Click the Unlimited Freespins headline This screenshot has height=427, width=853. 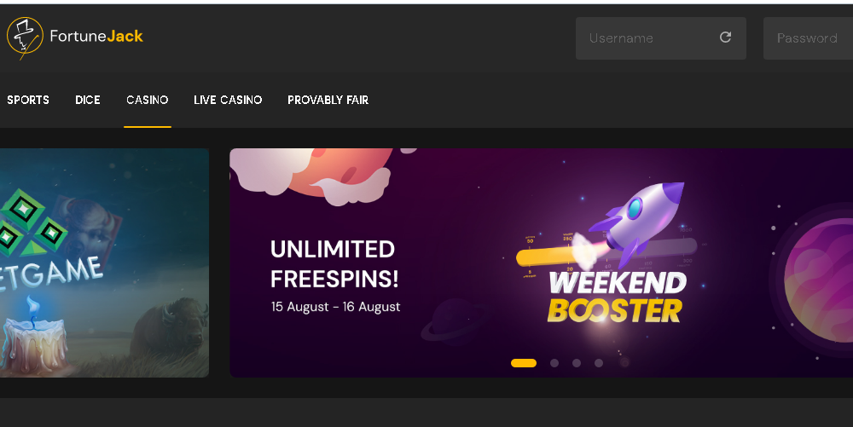(x=334, y=264)
